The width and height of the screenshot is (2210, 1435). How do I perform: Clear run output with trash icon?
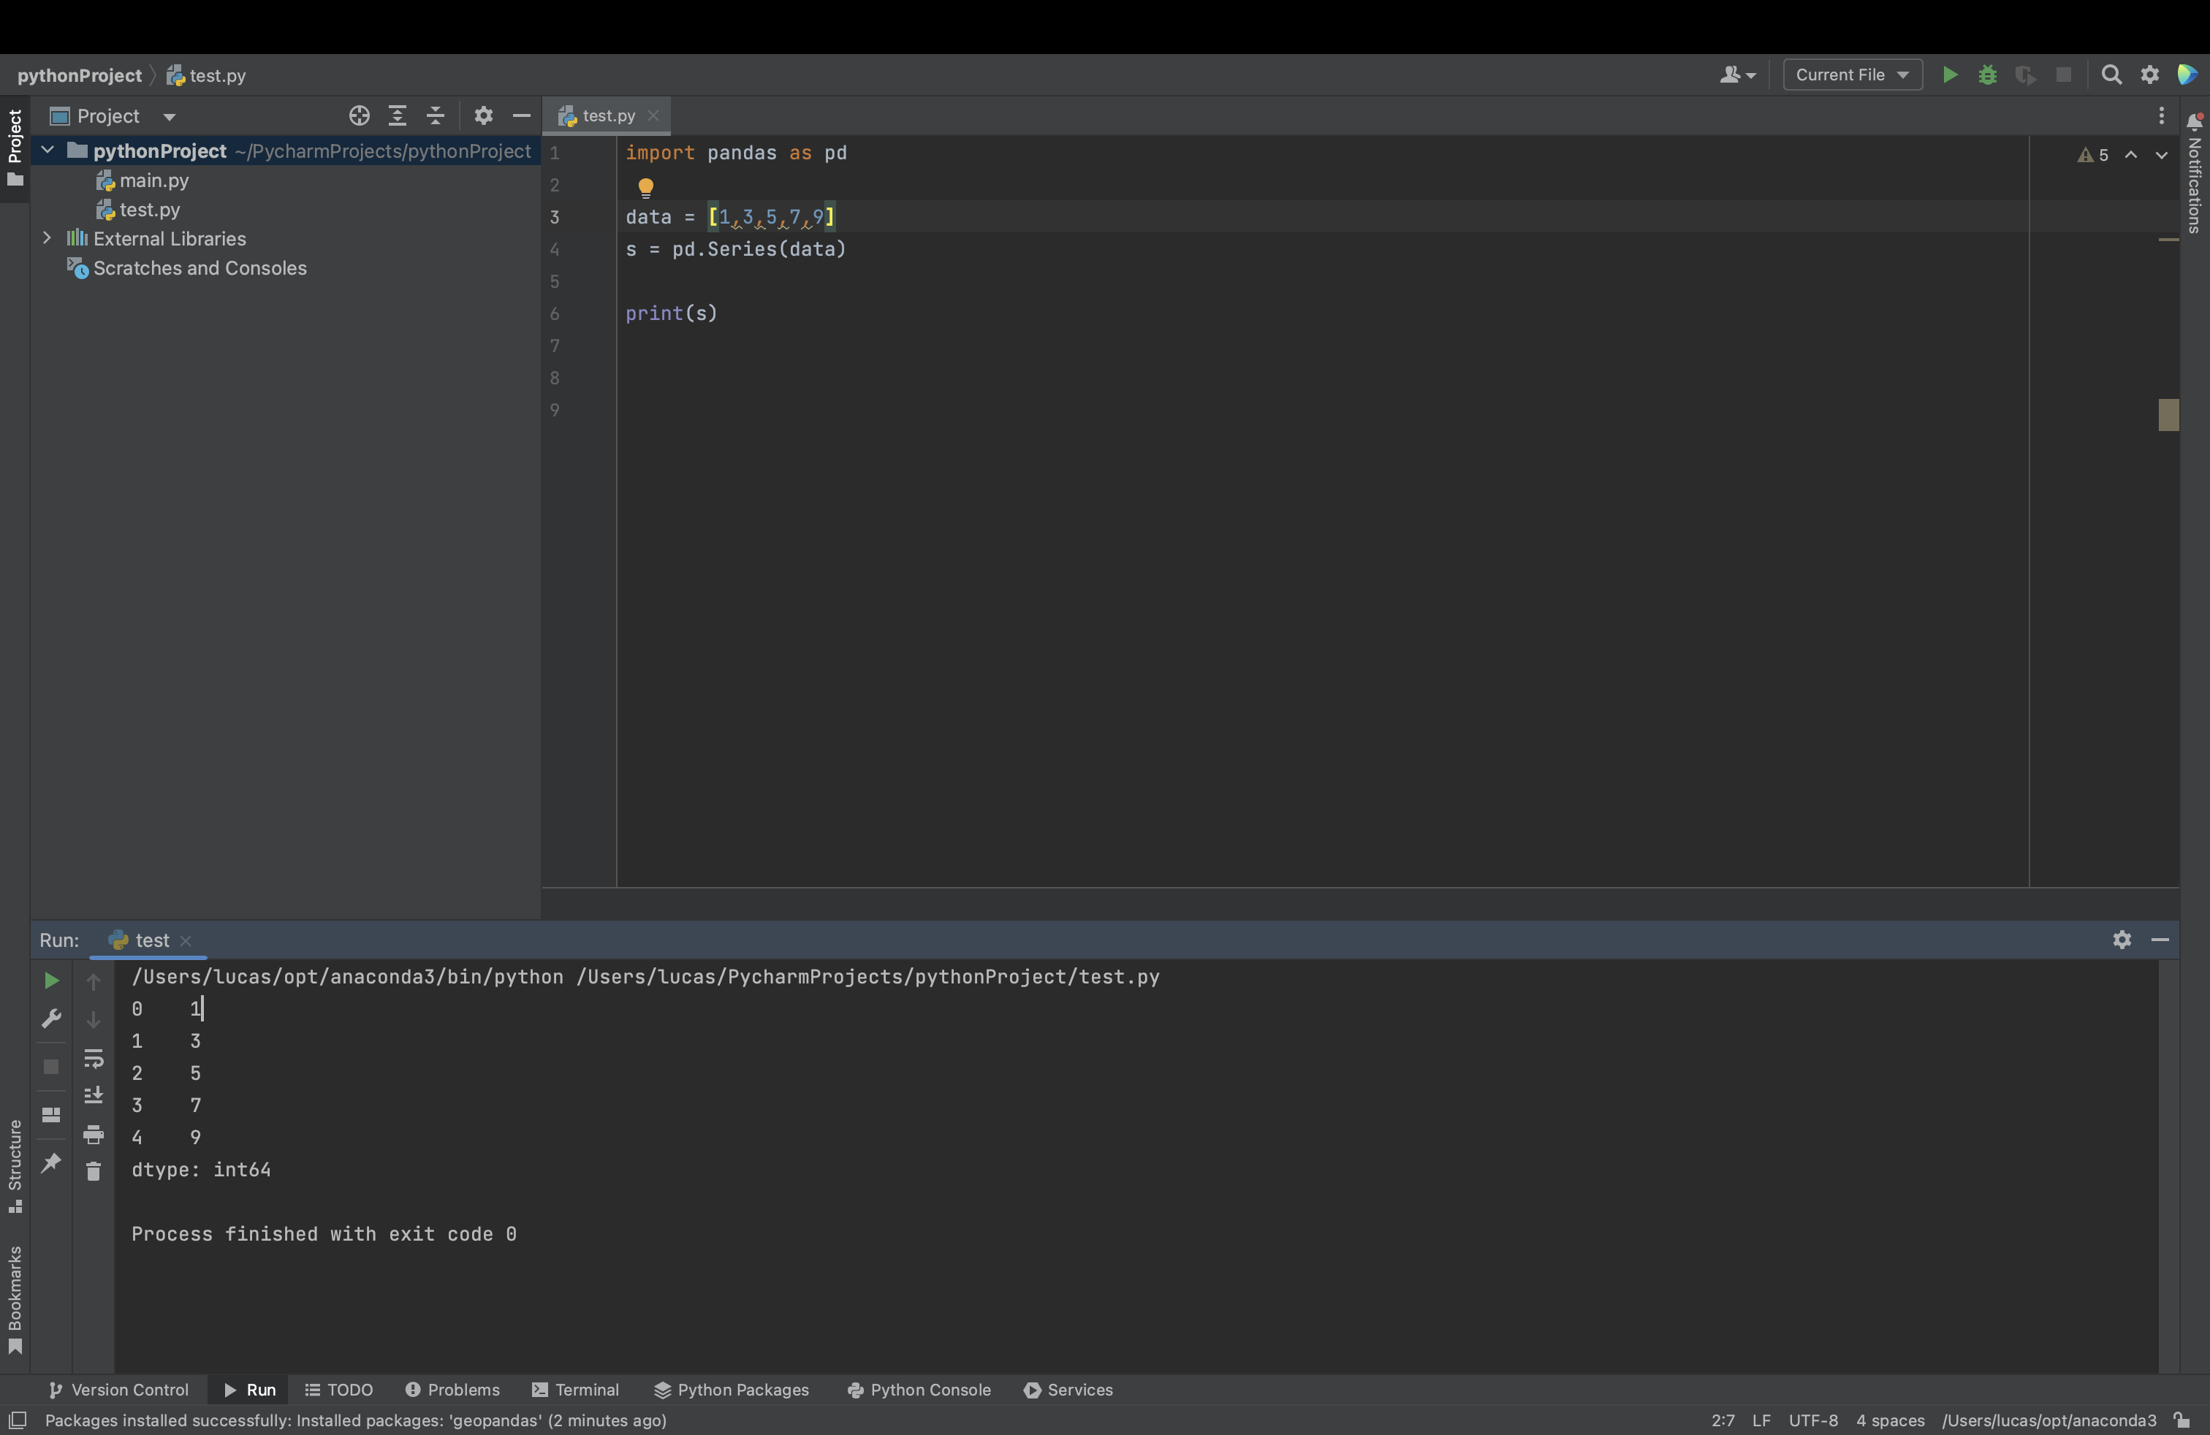[94, 1172]
